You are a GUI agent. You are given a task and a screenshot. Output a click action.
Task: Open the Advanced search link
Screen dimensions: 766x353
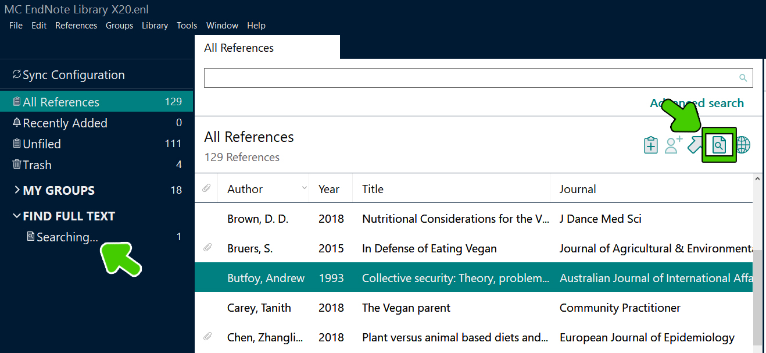[697, 103]
